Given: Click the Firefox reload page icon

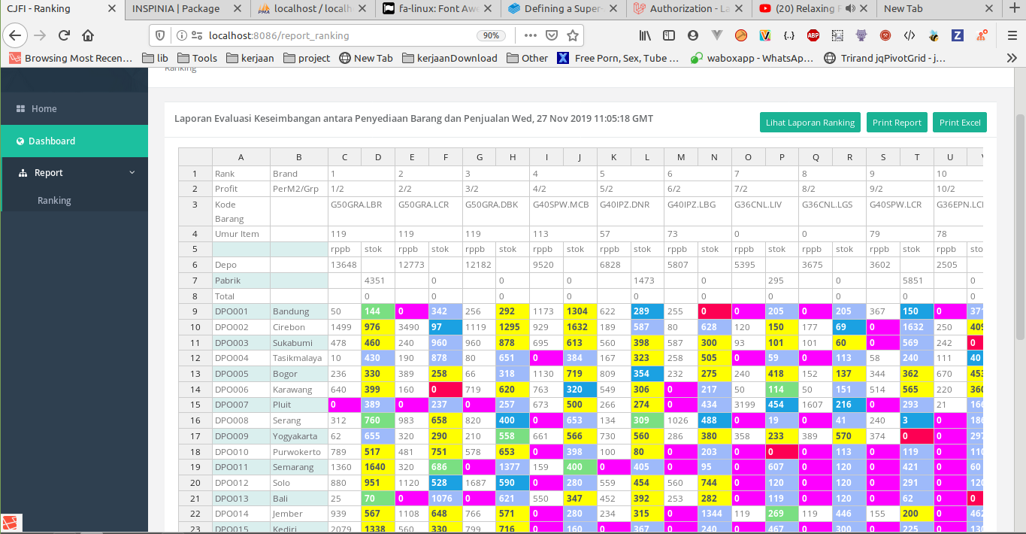Looking at the screenshot, I should click(64, 35).
